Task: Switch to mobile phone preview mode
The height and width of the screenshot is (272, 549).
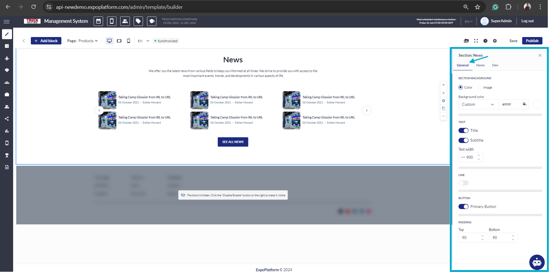Action: (x=128, y=41)
